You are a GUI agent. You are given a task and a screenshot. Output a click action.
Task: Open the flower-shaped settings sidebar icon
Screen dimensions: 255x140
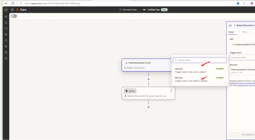click(x=6, y=52)
